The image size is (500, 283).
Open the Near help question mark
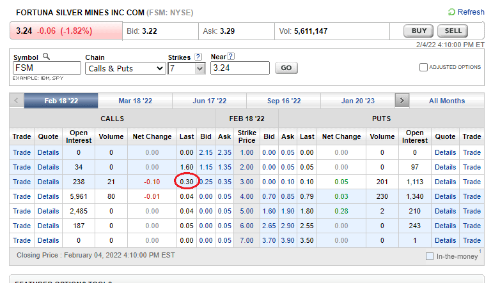point(231,57)
